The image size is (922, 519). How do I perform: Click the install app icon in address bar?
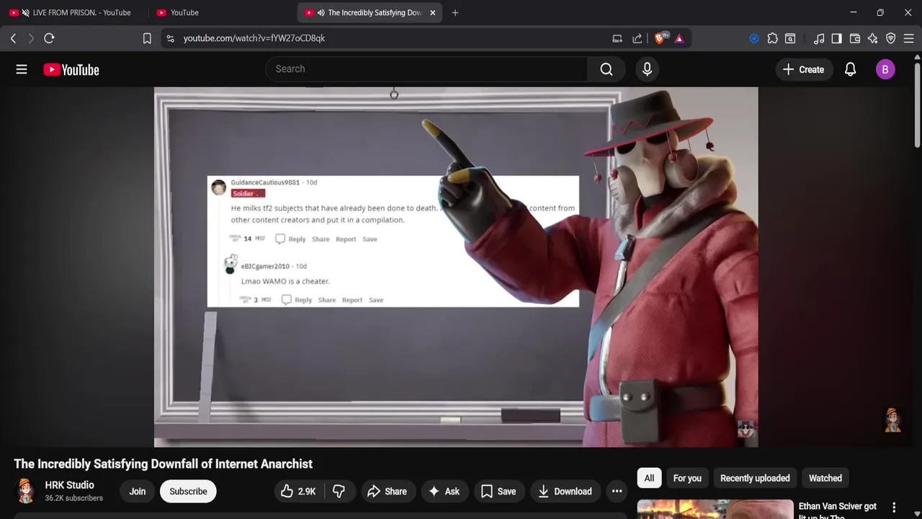click(x=617, y=38)
